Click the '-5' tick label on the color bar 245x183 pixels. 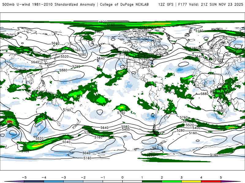24,178
